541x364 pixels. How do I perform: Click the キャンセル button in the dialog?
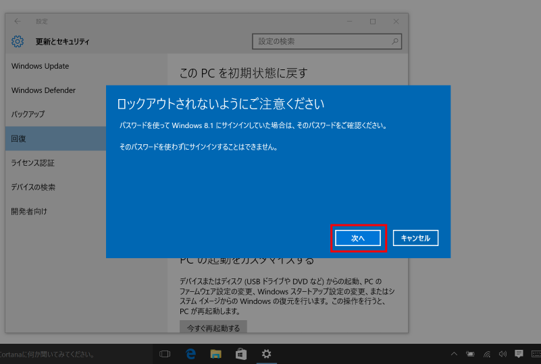415,238
